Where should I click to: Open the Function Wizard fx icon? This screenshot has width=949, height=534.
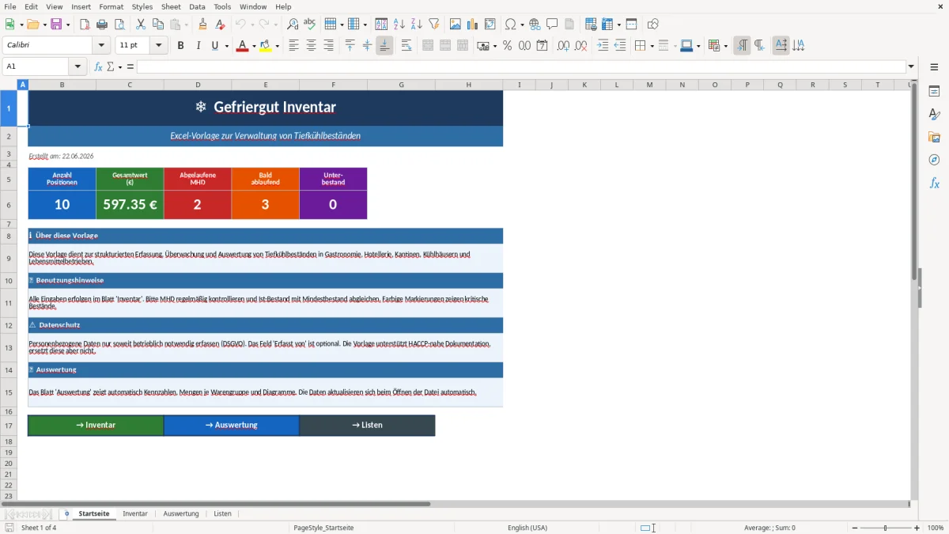[x=98, y=66]
